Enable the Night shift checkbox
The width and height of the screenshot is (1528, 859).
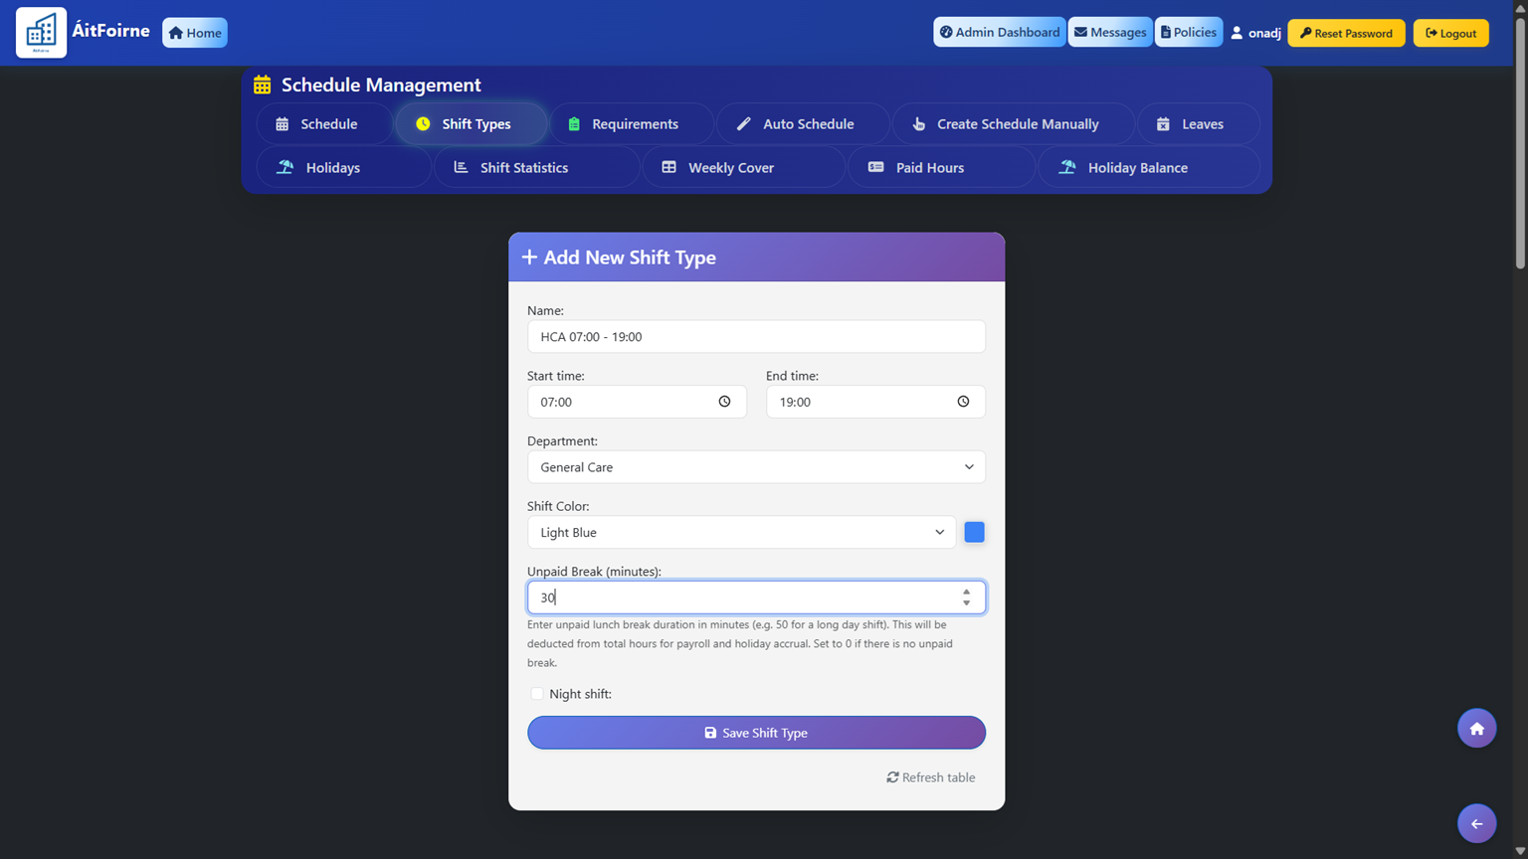[537, 694]
